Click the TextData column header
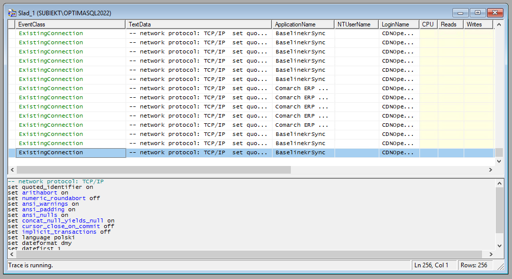This screenshot has width=512, height=279. pos(198,24)
